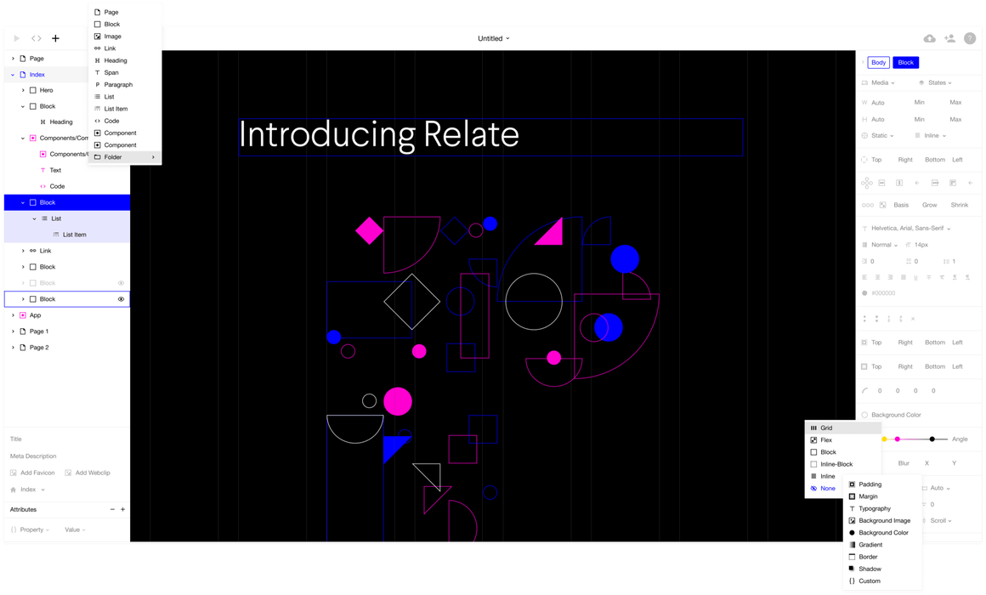Select the align text left icon

point(864,277)
